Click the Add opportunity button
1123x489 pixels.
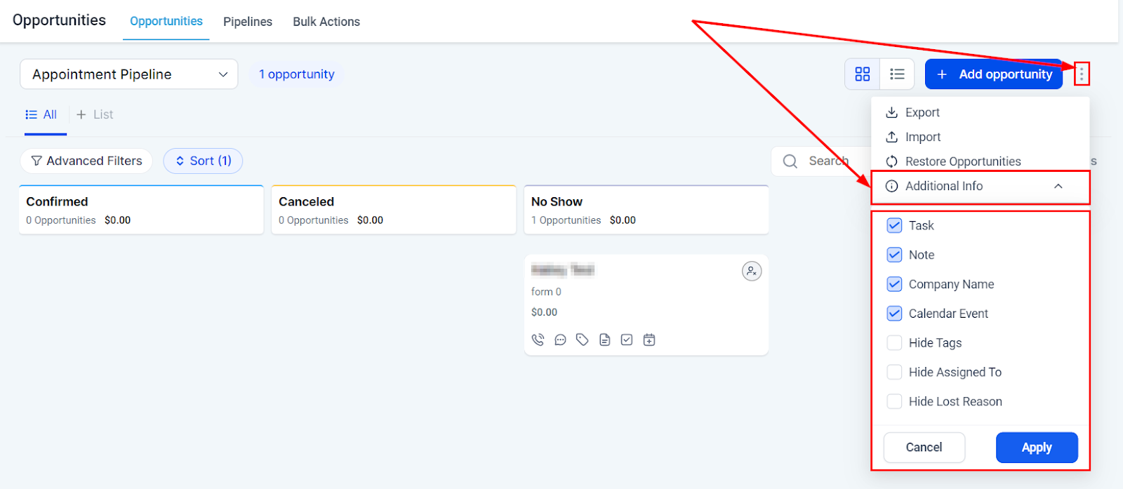click(x=994, y=74)
